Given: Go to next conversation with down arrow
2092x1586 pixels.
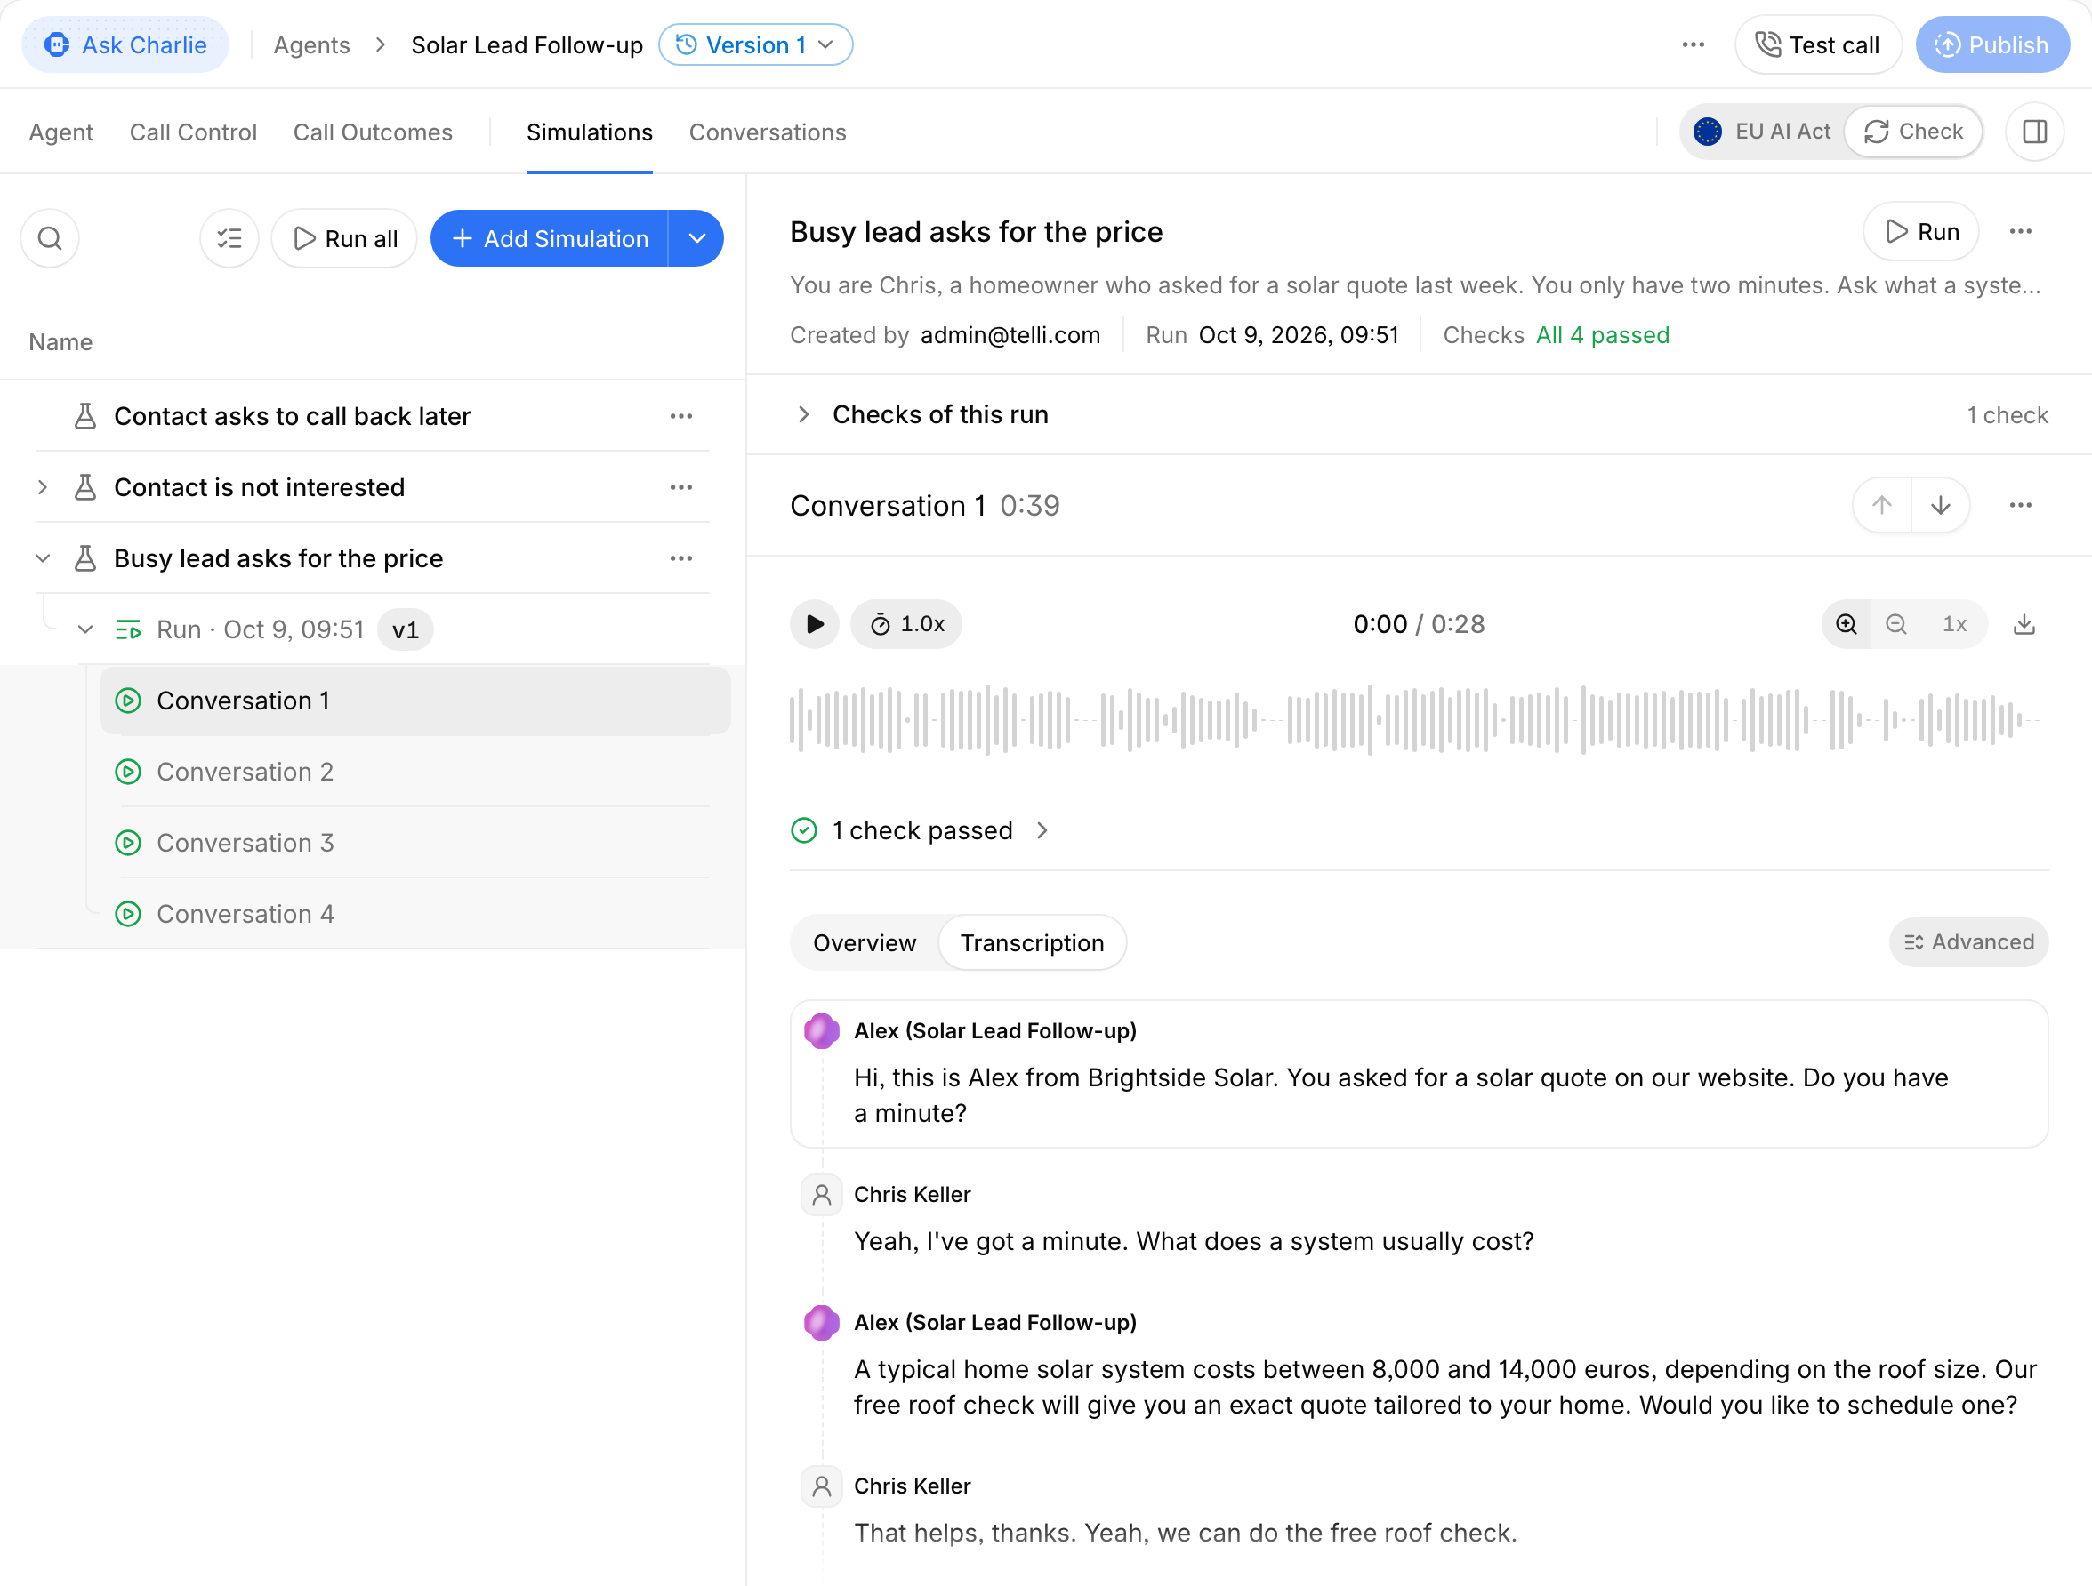Looking at the screenshot, I should (1941, 505).
